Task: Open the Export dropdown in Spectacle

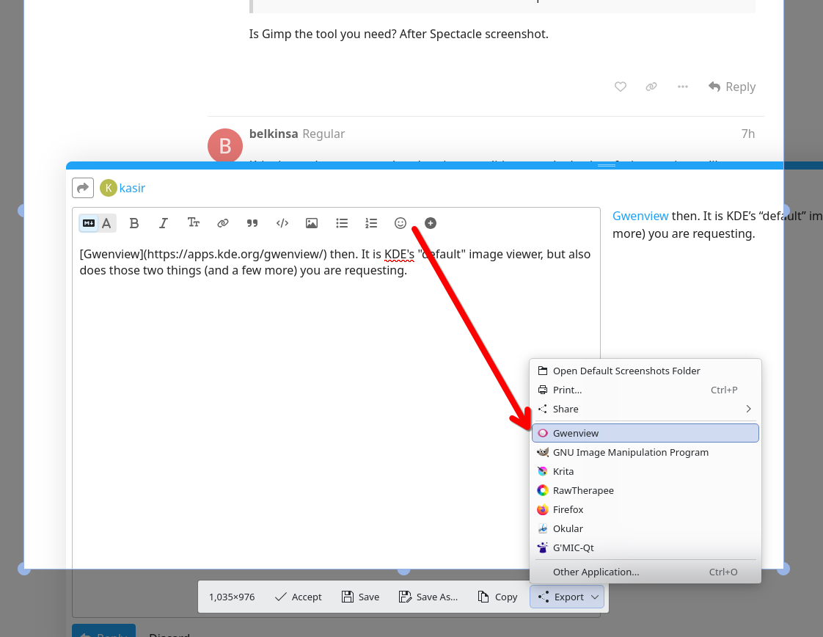Action: click(x=568, y=597)
